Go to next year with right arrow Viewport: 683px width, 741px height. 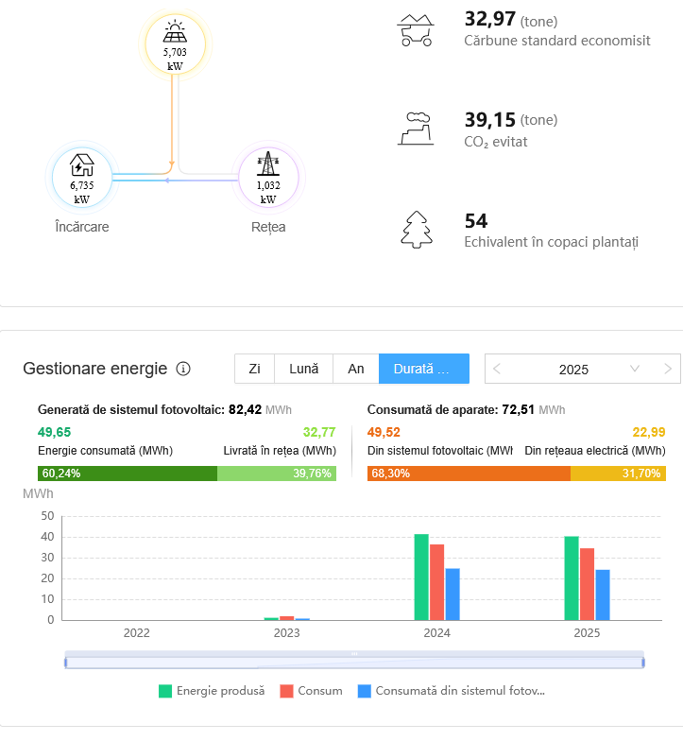click(668, 369)
